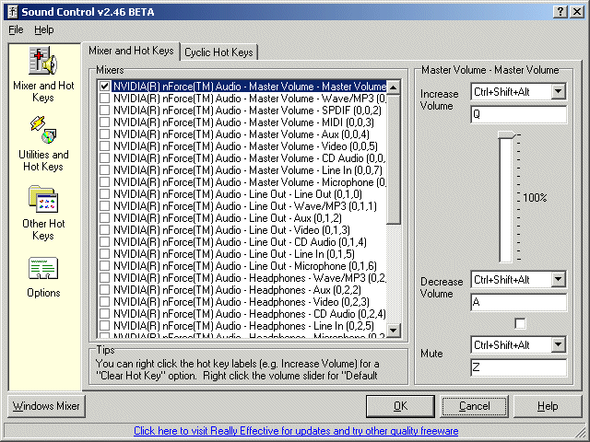The height and width of the screenshot is (442, 590).
Task: Check the Master Volume - MIDI mixer box
Action: pyautogui.click(x=104, y=122)
